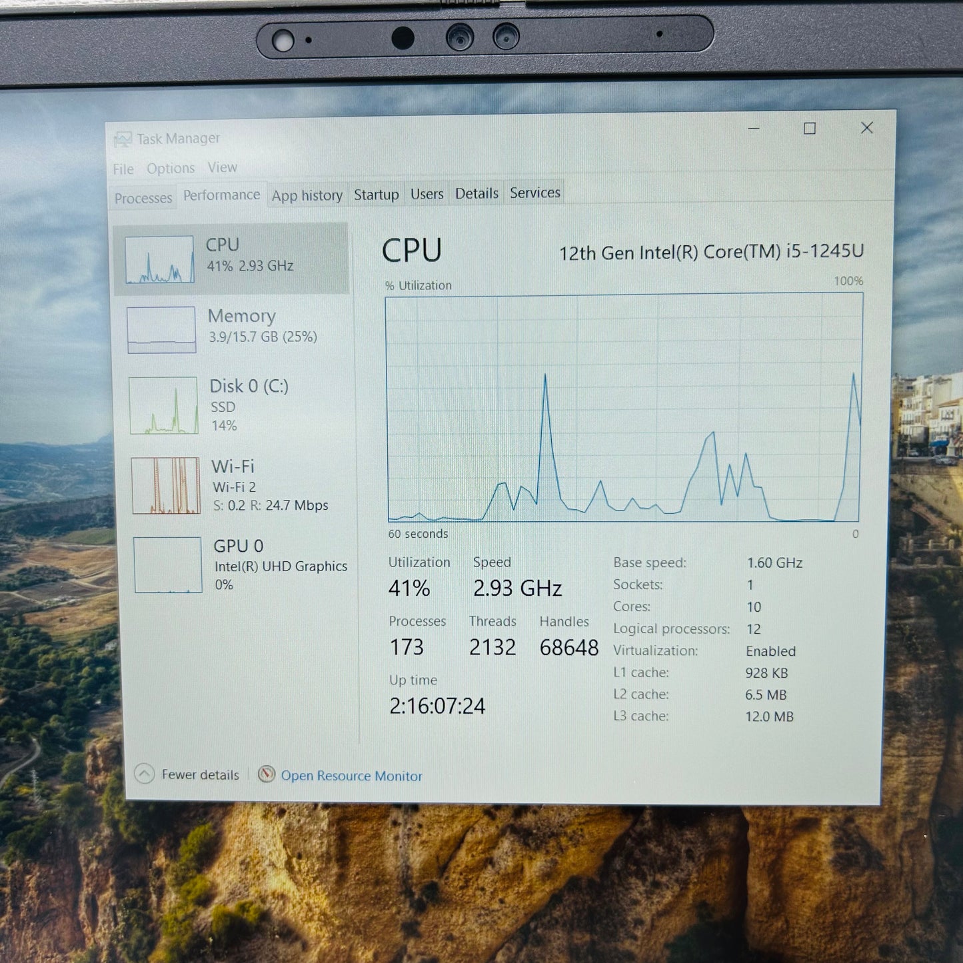The height and width of the screenshot is (963, 963).
Task: Open the Details tab
Action: pos(477,193)
